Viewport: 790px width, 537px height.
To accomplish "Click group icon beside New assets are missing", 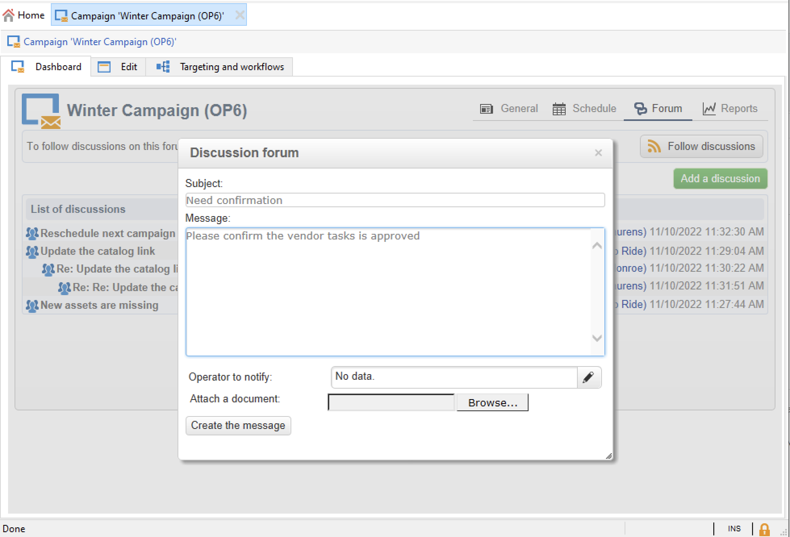I will point(32,306).
